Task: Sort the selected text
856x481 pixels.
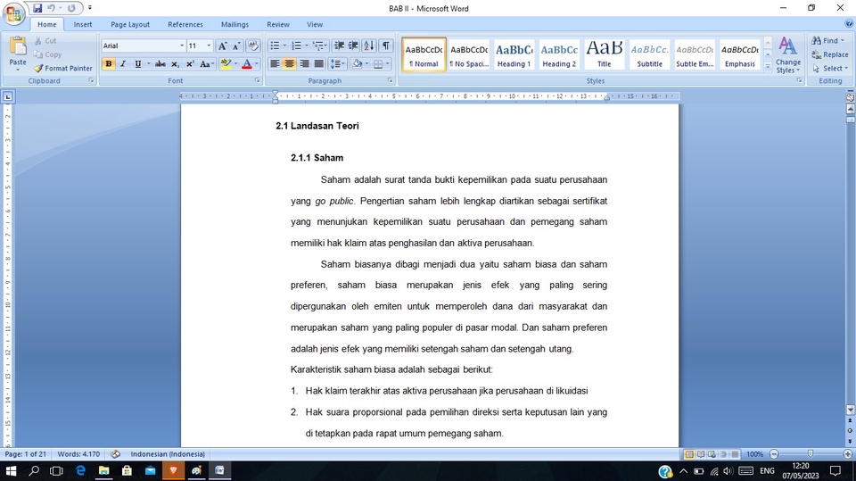Action: 369,46
